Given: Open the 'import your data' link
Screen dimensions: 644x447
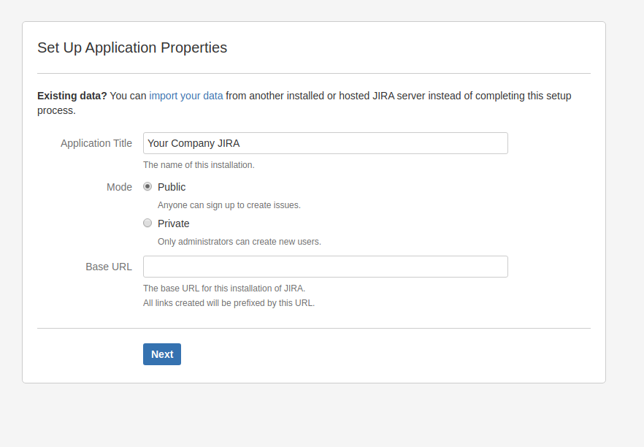Looking at the screenshot, I should tap(186, 96).
